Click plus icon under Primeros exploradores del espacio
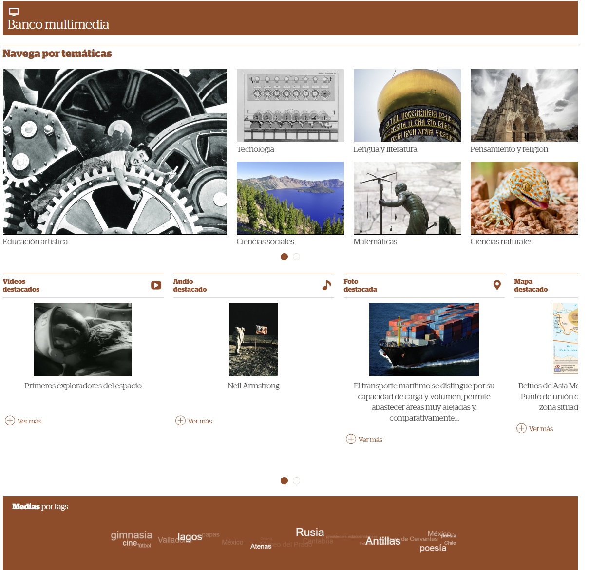Screen dimensions: 589x570 point(10,421)
